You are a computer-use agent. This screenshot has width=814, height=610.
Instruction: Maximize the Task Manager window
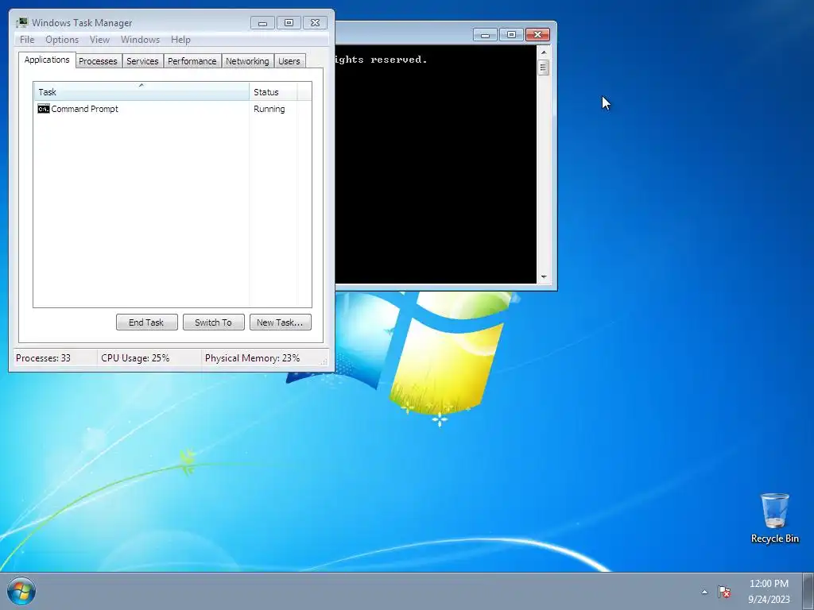[289, 23]
